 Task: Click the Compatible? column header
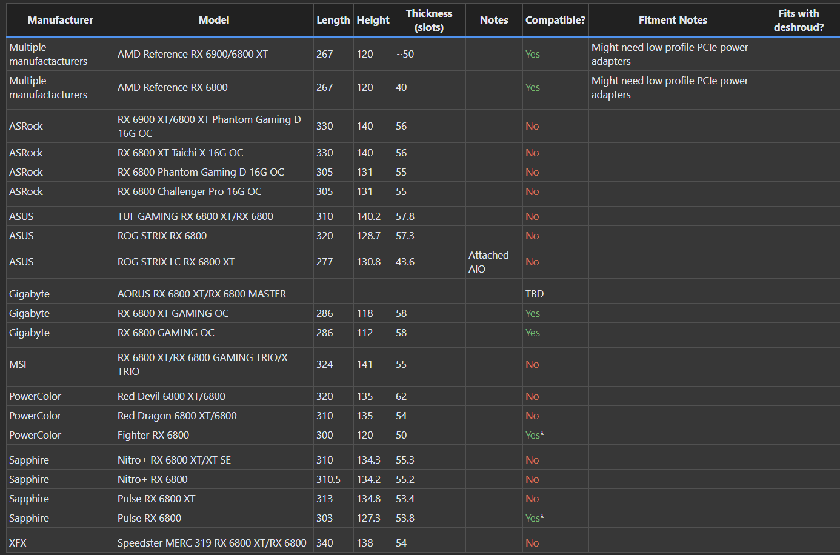coord(555,20)
